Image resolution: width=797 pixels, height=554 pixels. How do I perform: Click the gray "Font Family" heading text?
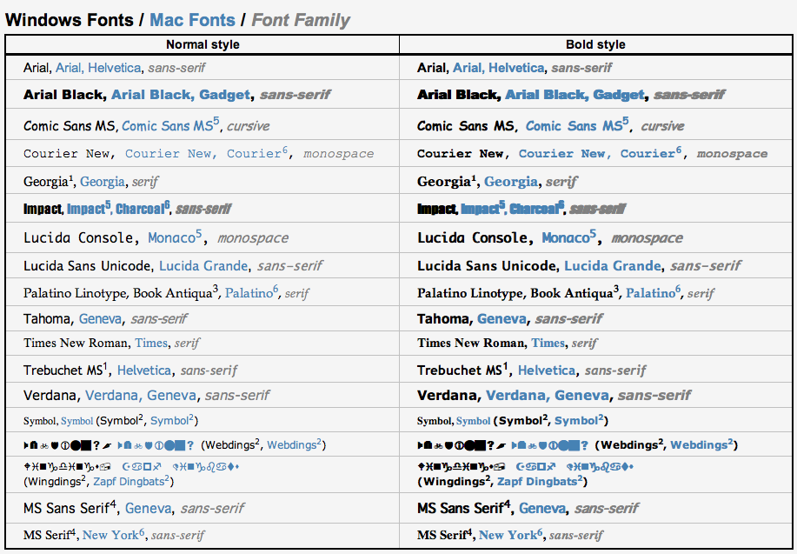coord(301,19)
